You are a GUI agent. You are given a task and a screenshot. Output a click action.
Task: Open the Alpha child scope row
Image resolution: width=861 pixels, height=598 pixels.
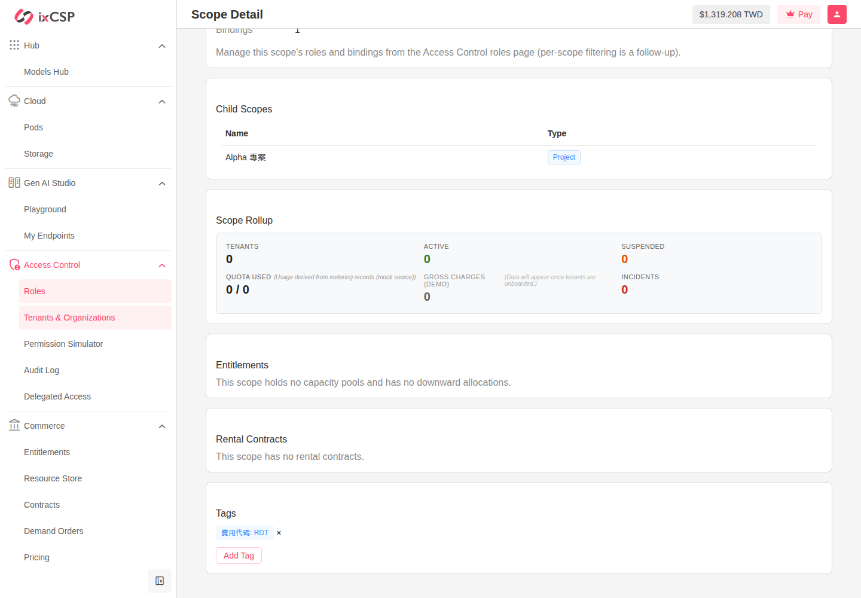click(519, 157)
